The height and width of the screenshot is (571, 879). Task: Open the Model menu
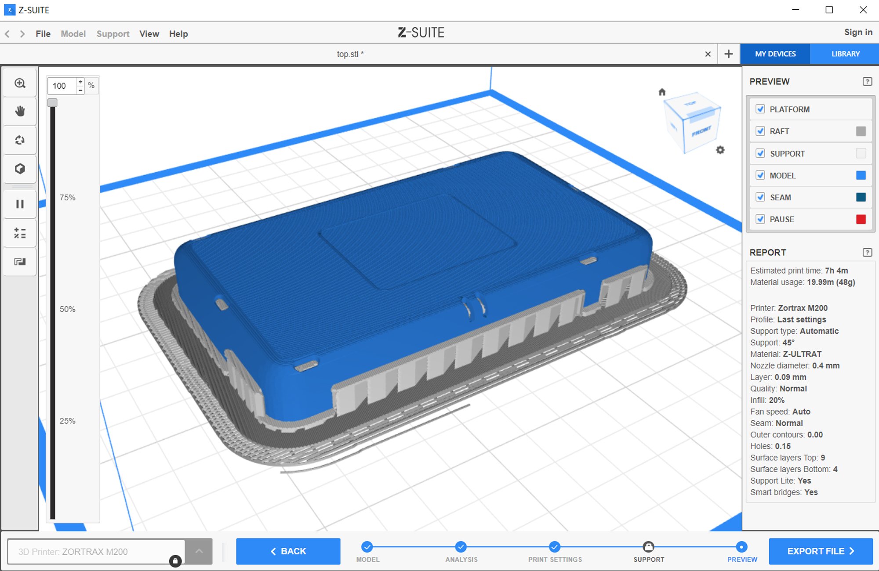click(x=73, y=34)
